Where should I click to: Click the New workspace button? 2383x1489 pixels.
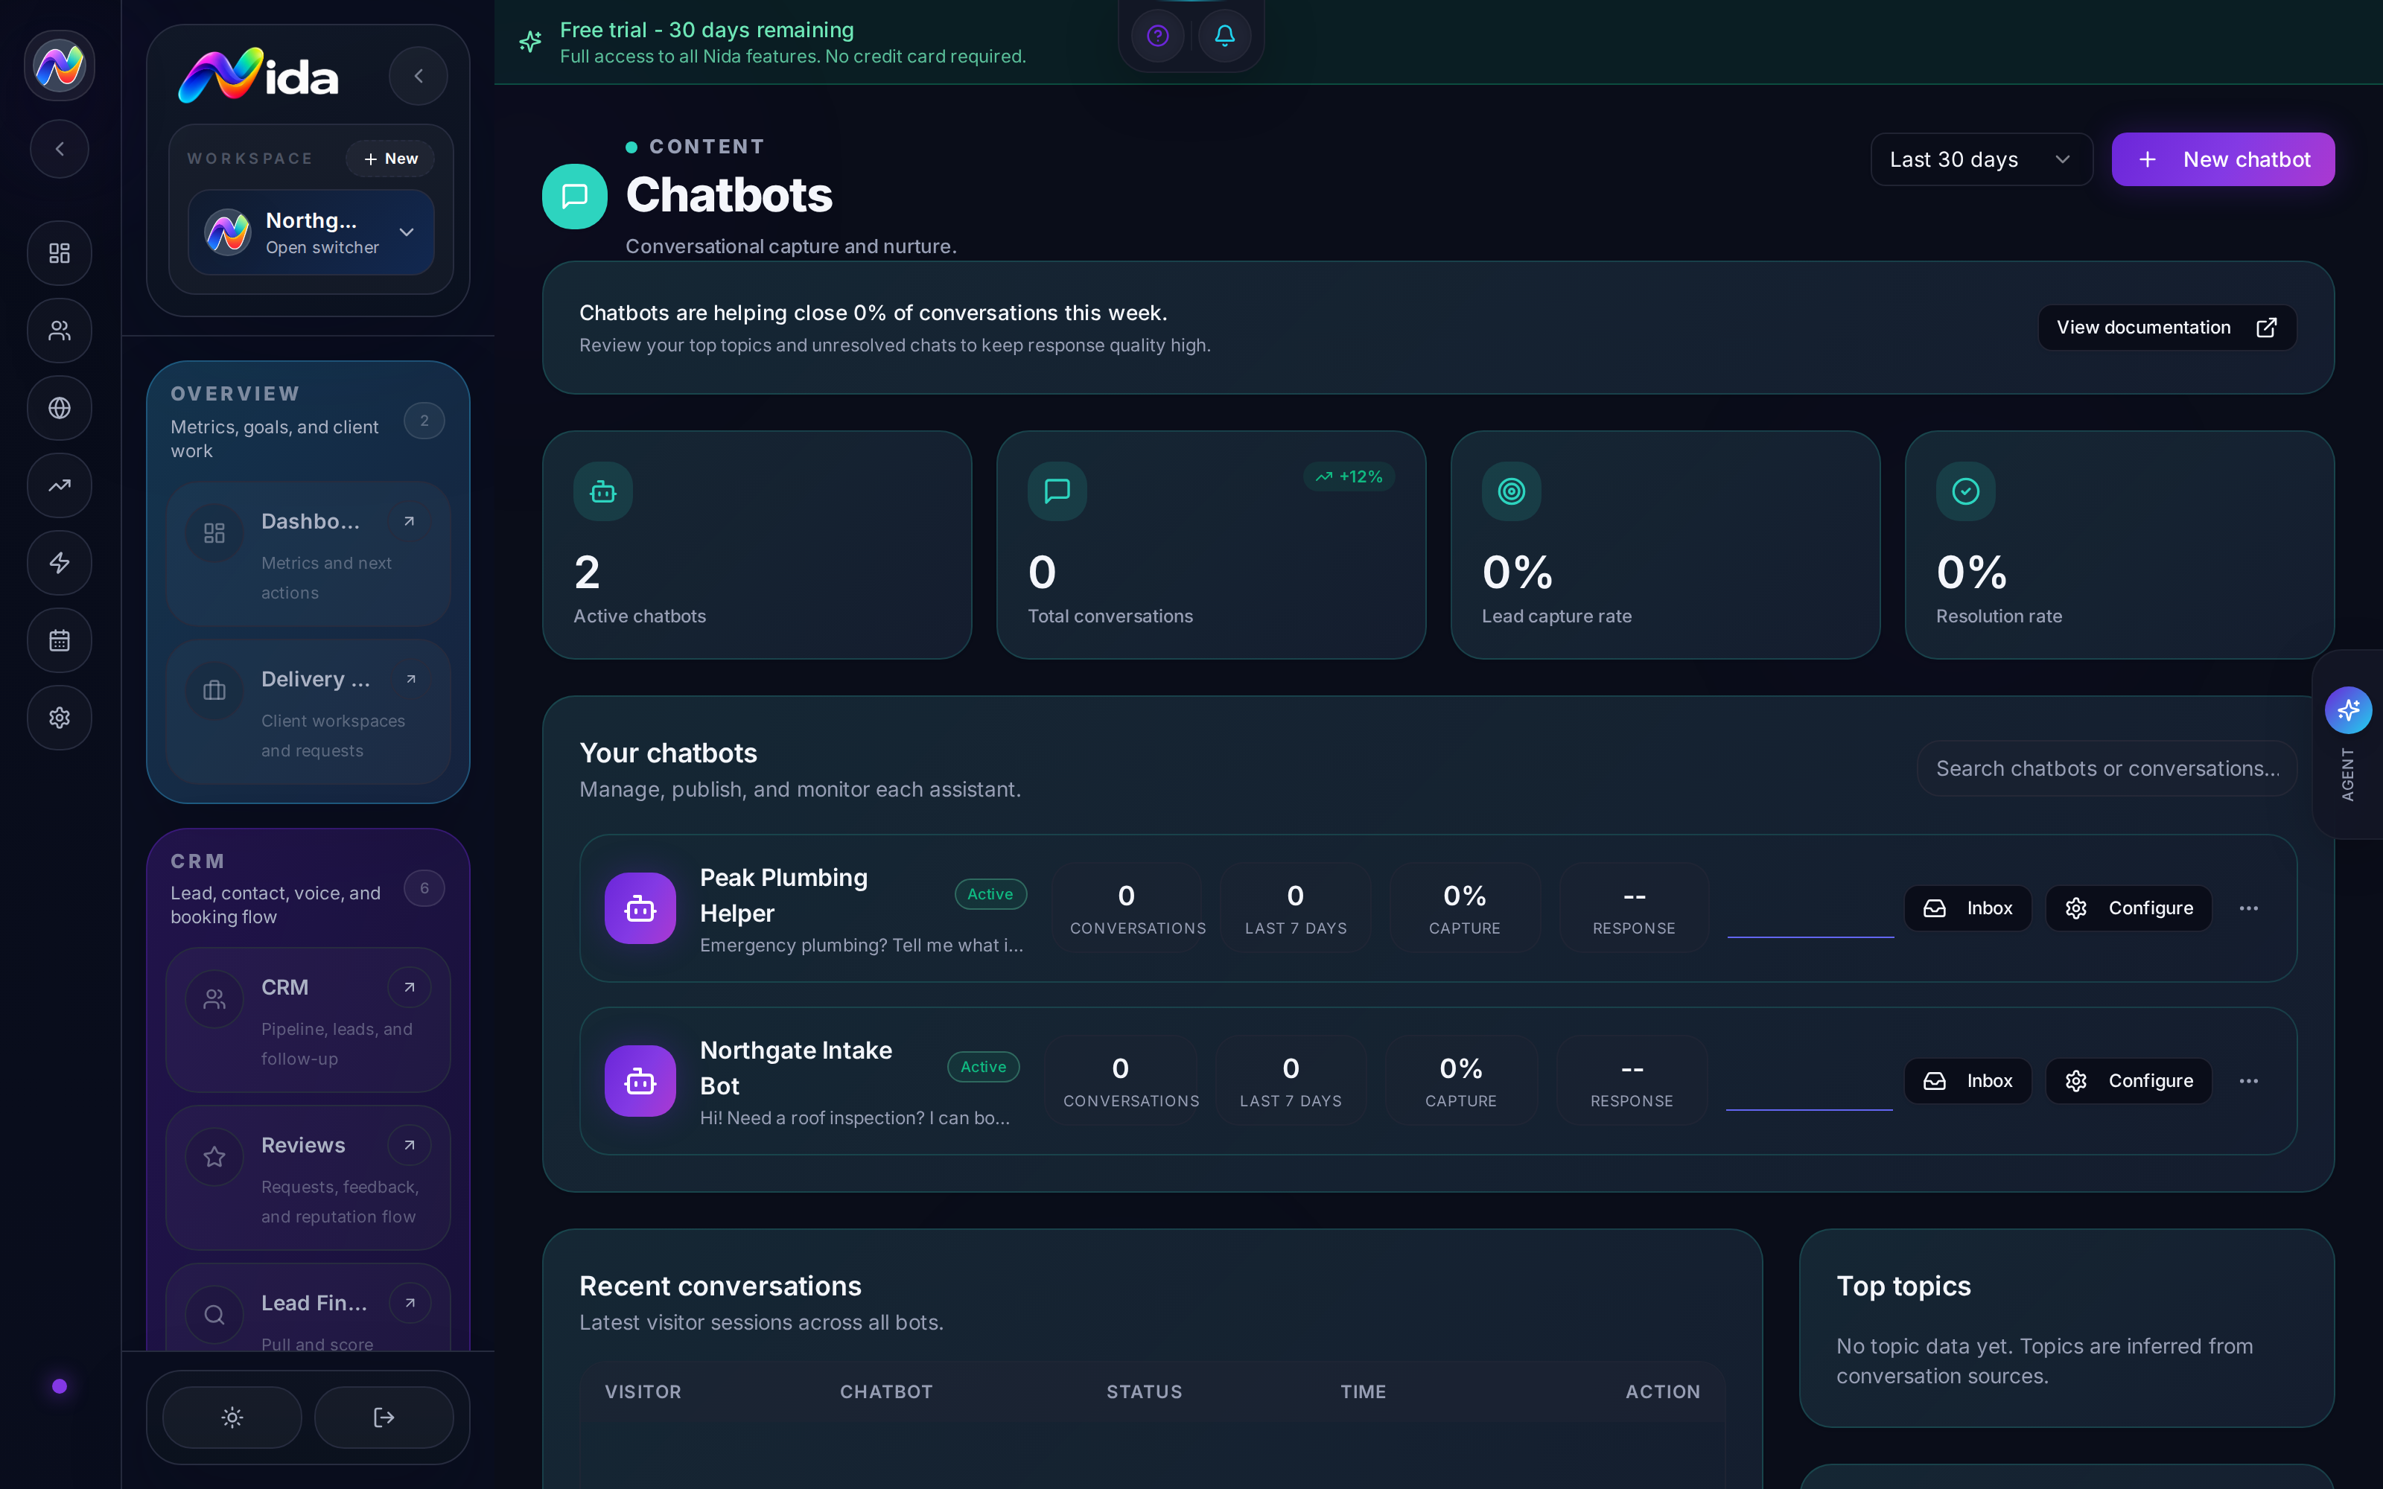click(x=390, y=159)
